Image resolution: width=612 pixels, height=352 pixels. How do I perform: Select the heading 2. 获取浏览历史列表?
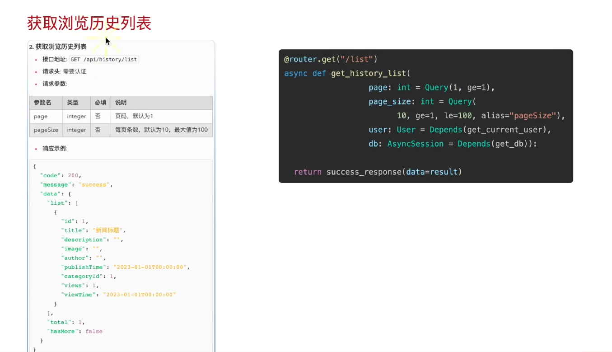click(x=58, y=47)
